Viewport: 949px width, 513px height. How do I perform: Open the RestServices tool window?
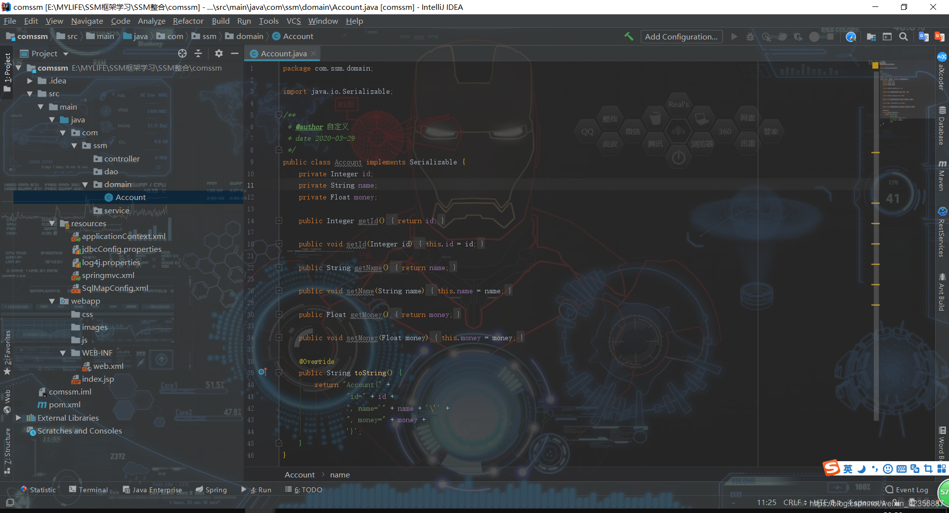(942, 233)
